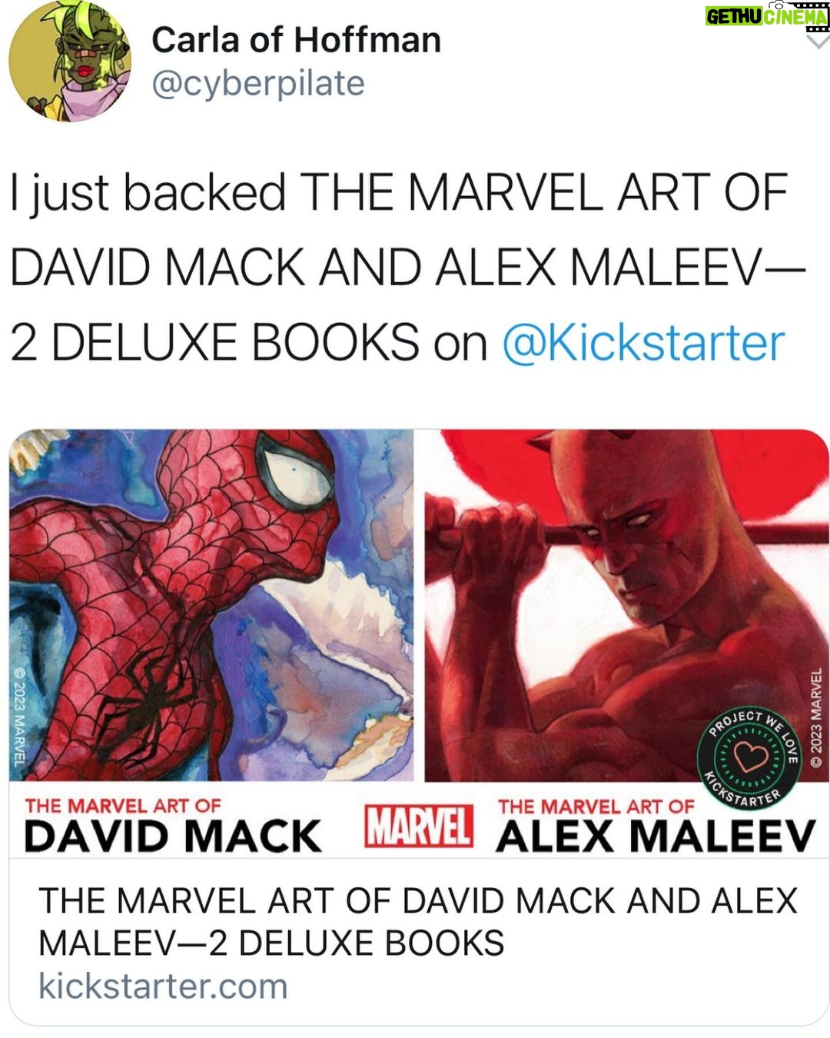830x1038 pixels.
Task: Click the Carla of Hoffman display name
Action: (296, 40)
